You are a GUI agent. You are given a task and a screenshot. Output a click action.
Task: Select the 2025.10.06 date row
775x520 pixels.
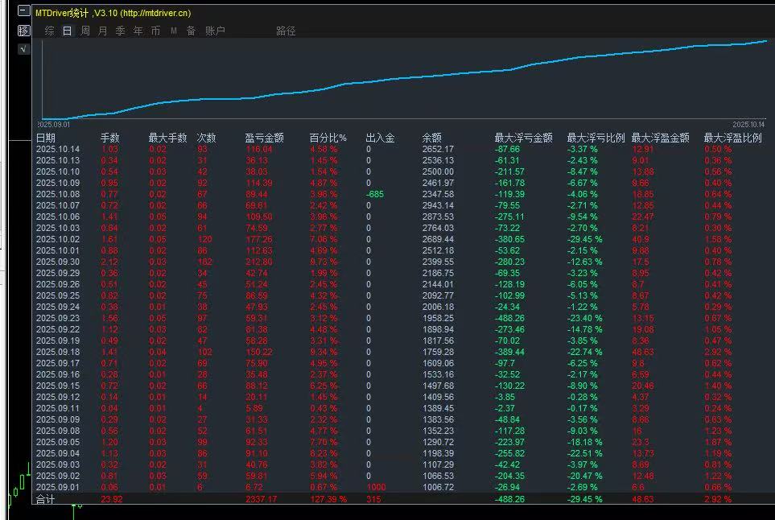coord(58,217)
